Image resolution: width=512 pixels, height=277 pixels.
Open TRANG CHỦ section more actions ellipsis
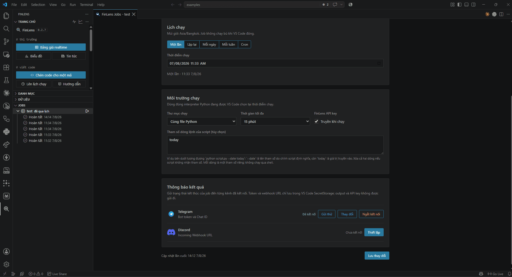(87, 22)
